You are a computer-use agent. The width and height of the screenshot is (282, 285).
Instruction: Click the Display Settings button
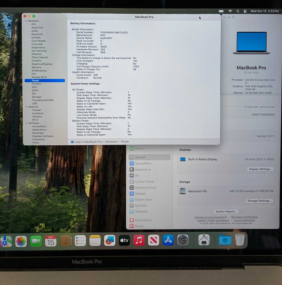coord(260,169)
